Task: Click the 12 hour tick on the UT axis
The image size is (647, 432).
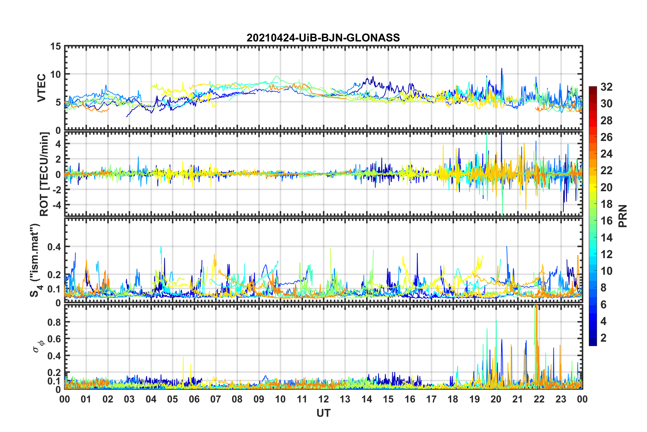Action: [323, 399]
